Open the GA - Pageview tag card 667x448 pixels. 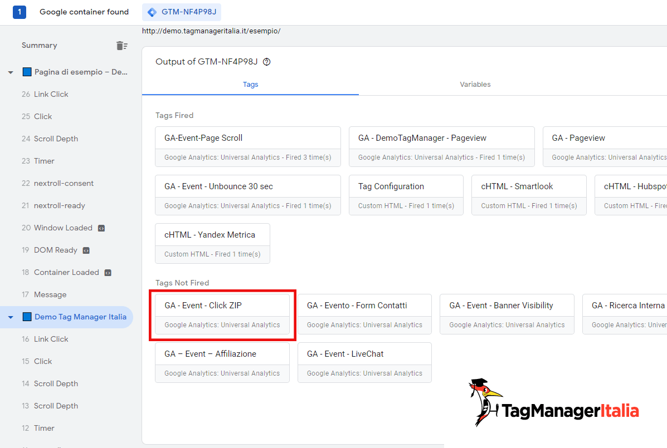click(605, 146)
